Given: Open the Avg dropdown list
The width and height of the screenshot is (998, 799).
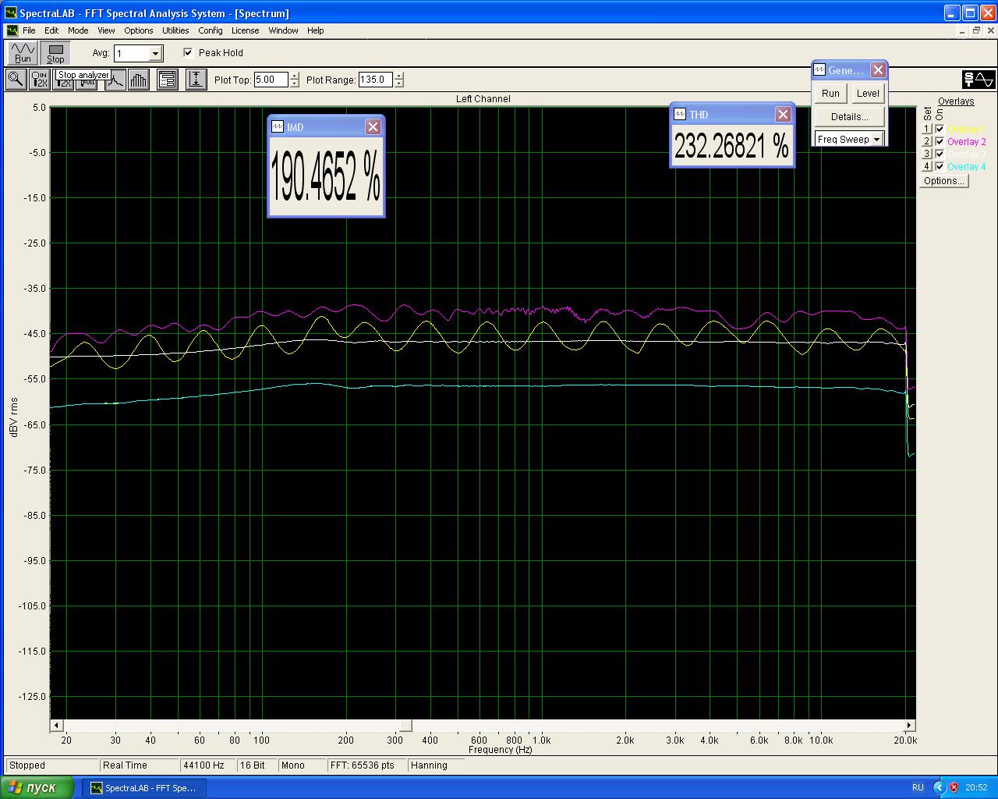Looking at the screenshot, I should 155,53.
